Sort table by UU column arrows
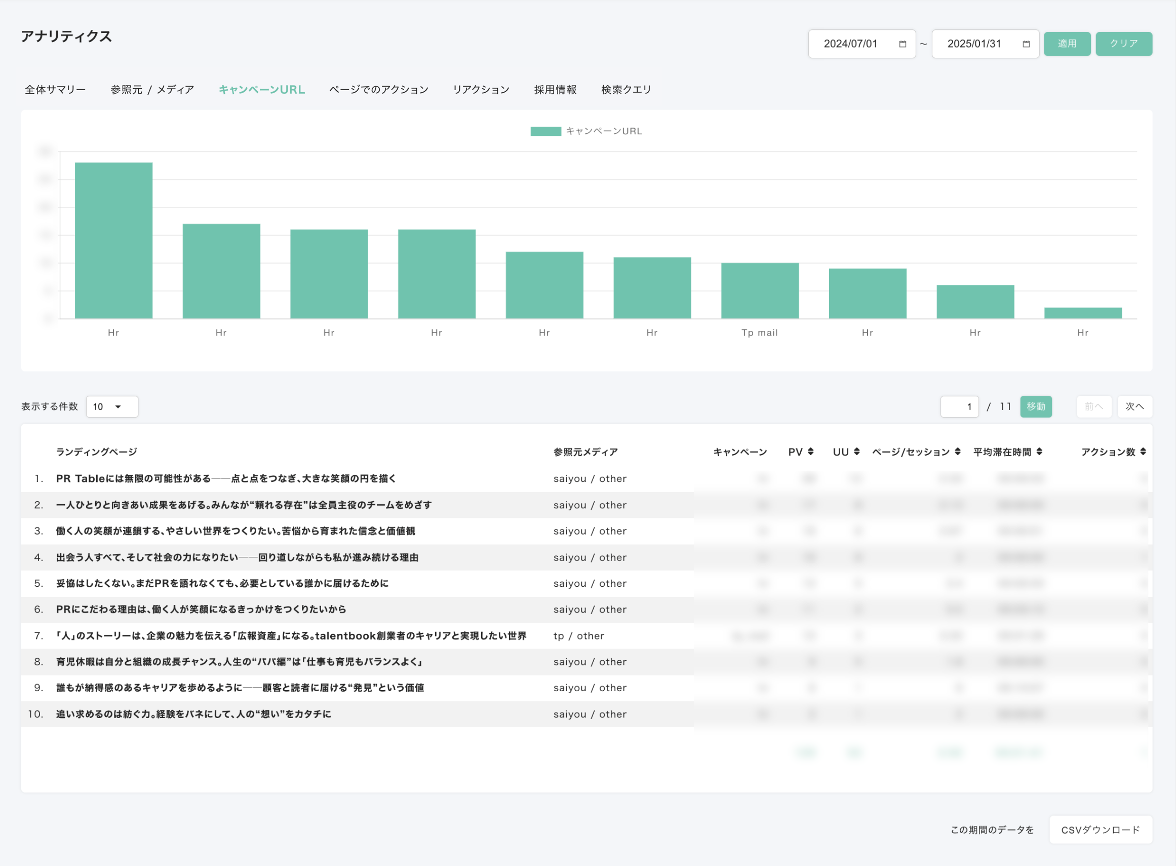Image resolution: width=1176 pixels, height=866 pixels. point(856,451)
